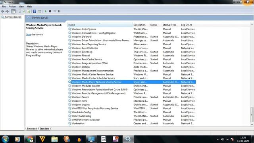The height and width of the screenshot is (143, 254).
Task: Click the scrollbar up arrow of the services list
Action: (252, 24)
